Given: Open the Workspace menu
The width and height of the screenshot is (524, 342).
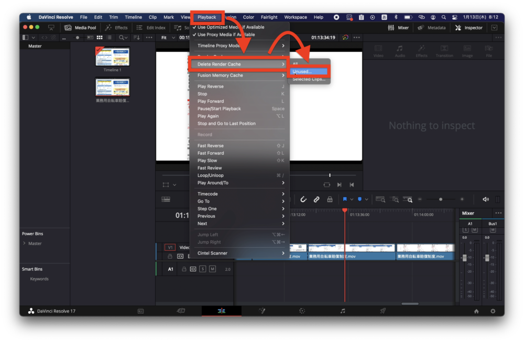Looking at the screenshot, I should click(296, 17).
